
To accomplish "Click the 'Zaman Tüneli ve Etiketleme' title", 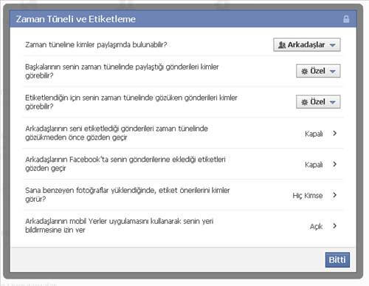I will point(76,19).
